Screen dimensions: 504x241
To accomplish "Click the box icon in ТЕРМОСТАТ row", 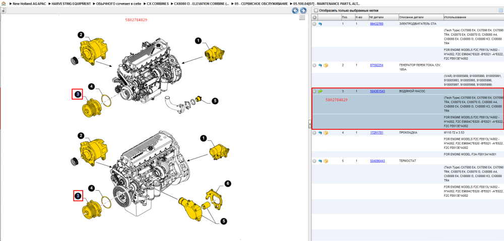I will click(x=326, y=161).
